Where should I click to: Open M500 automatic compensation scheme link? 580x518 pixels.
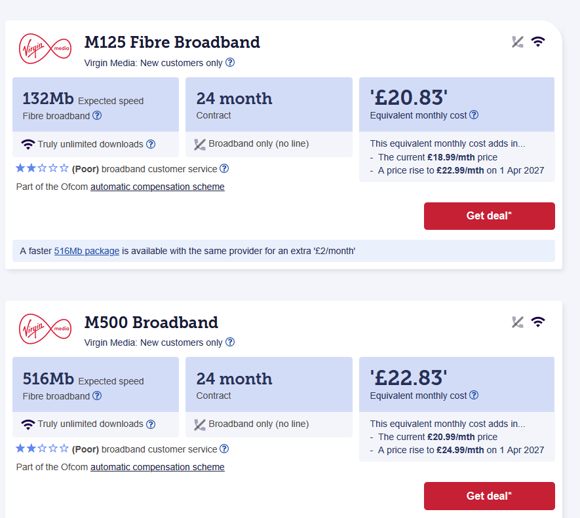157,468
